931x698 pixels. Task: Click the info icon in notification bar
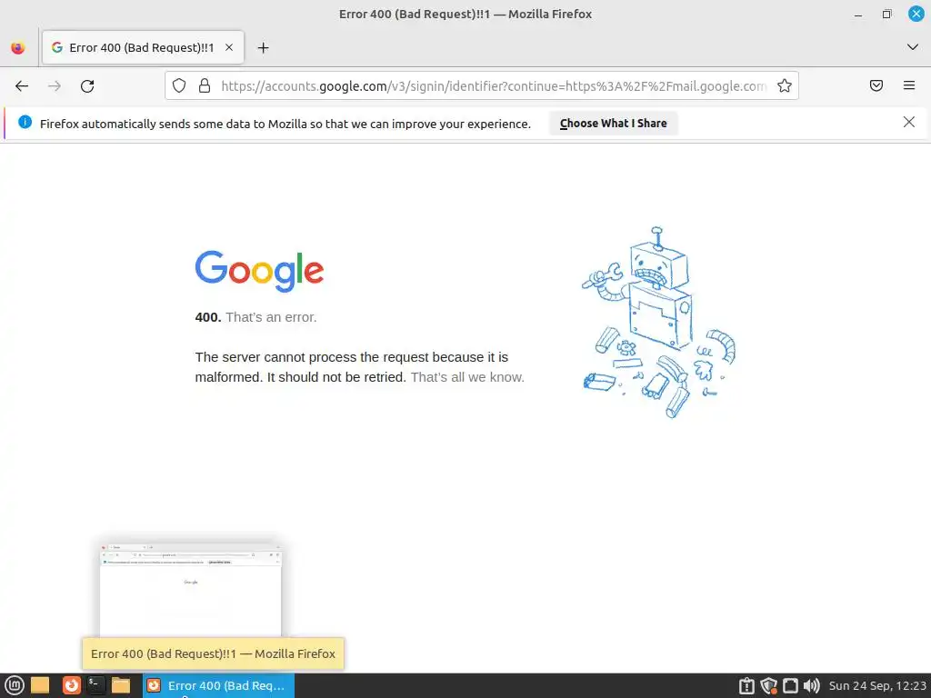pyautogui.click(x=25, y=123)
